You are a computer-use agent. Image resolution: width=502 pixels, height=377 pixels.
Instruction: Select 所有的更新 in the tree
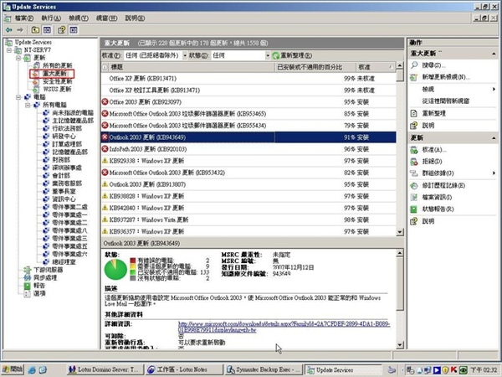coord(57,65)
